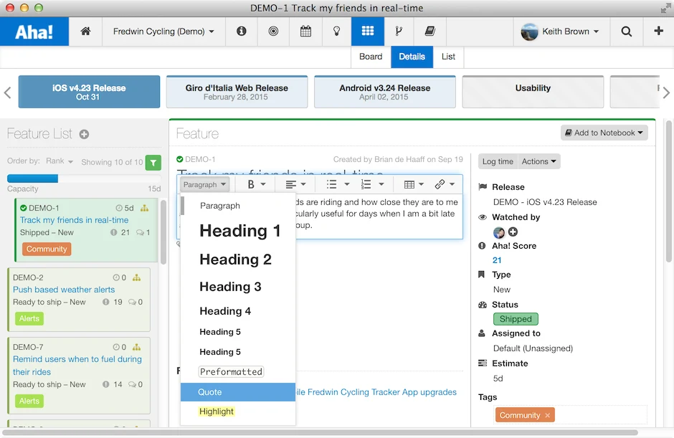Open DEMO-1 comments bubble icon
The image size is (674, 438).
[x=140, y=232]
